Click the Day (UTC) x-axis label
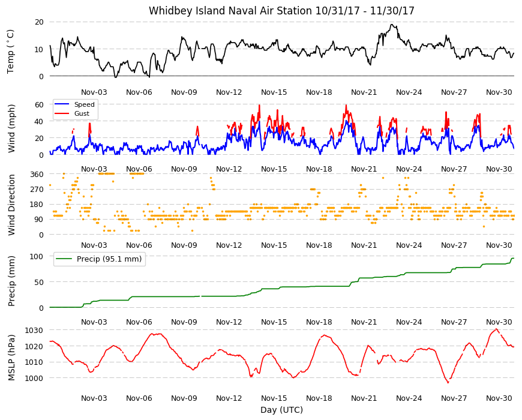The width and height of the screenshot is (522, 420). coord(281,410)
